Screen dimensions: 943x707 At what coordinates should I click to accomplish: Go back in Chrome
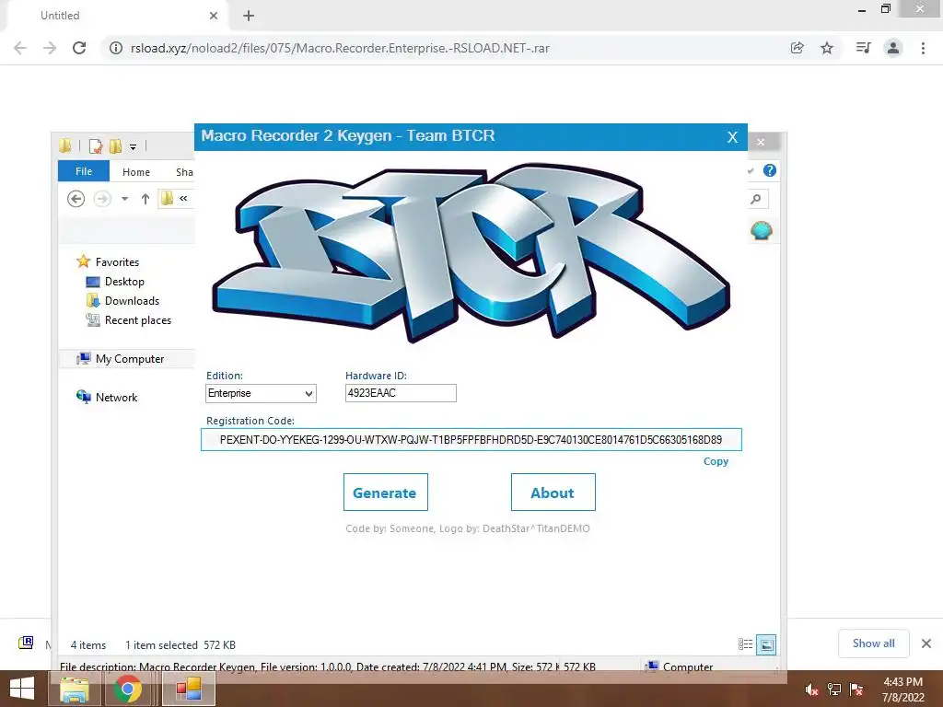click(x=20, y=48)
